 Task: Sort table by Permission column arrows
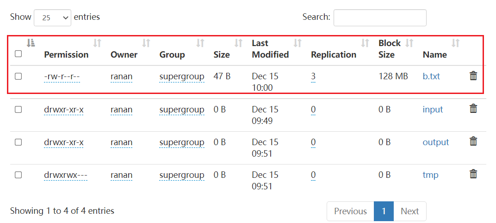tap(97, 43)
